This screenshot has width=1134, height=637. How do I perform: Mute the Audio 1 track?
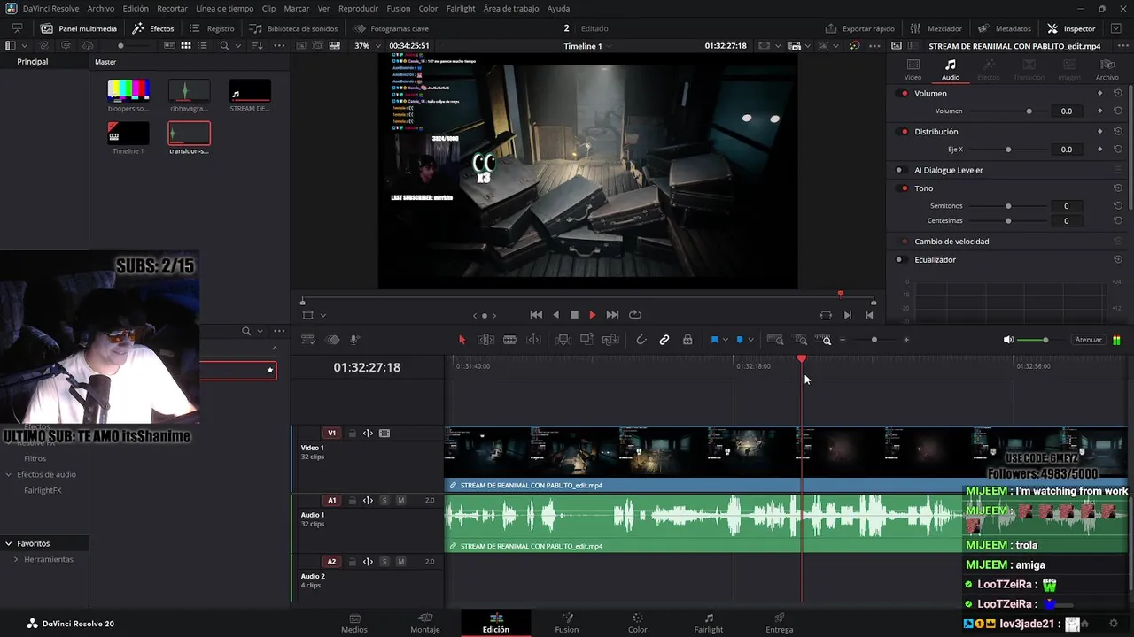coord(400,501)
